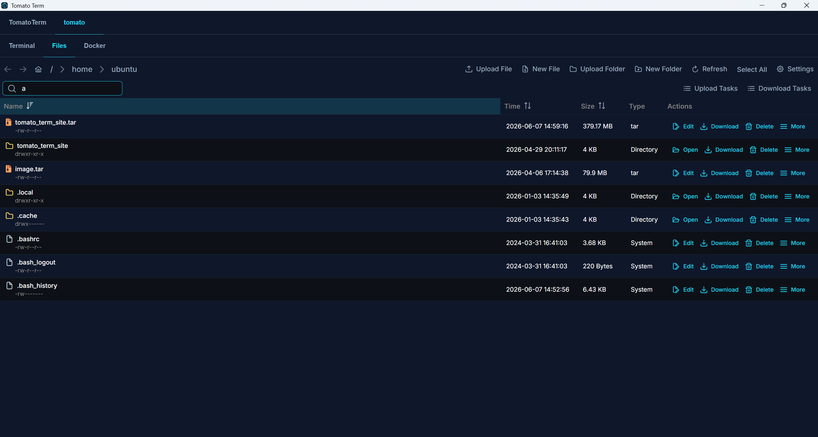Click file icon of .bashrc
Image resolution: width=818 pixels, height=437 pixels.
click(x=10, y=239)
